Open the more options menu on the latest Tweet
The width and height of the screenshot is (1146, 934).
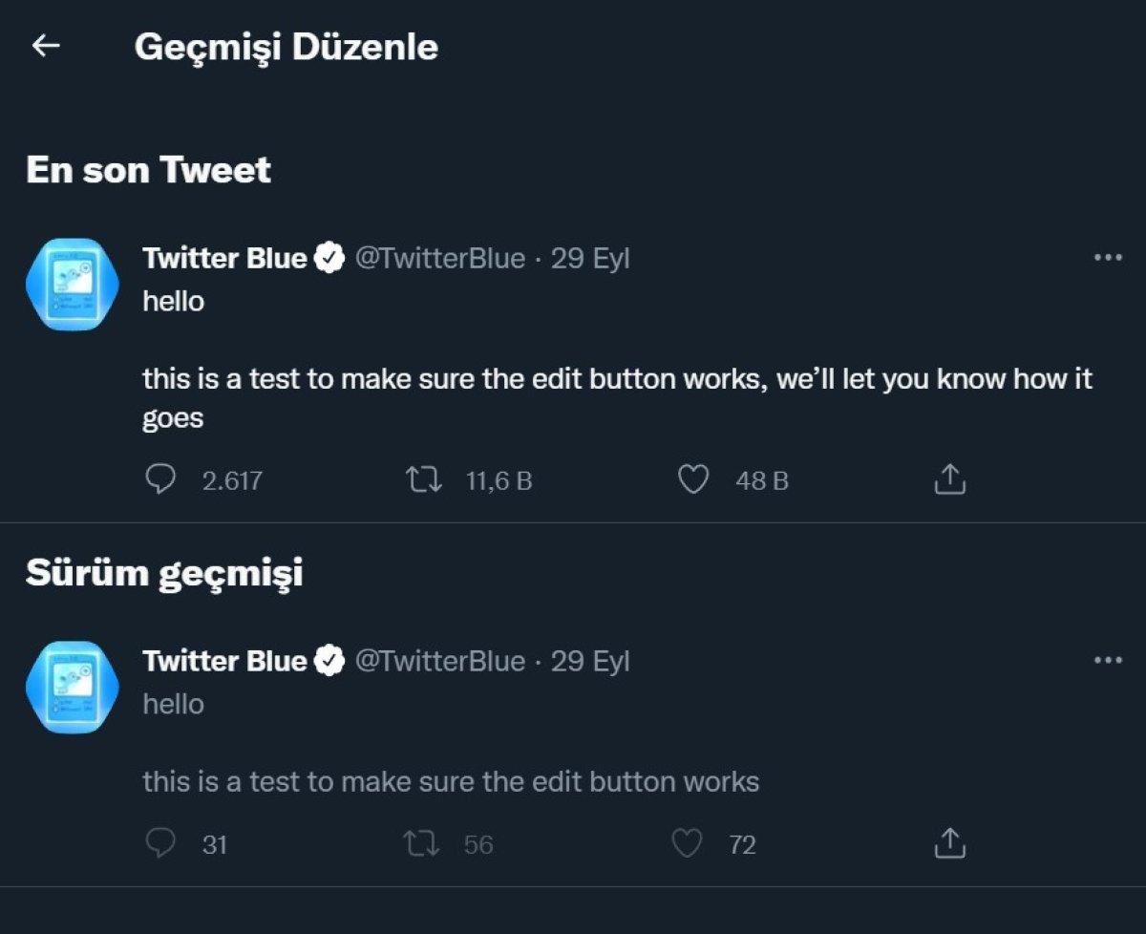pos(1108,256)
